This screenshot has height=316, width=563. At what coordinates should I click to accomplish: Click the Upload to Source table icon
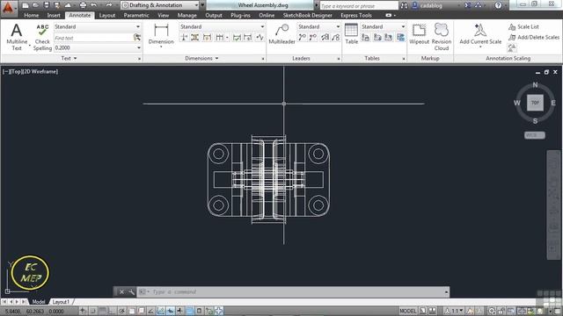pyautogui.click(x=389, y=37)
